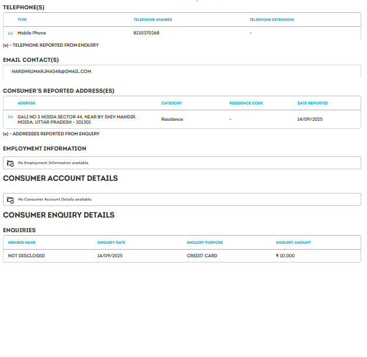Click the date reported 14/09/2025 in address table
The height and width of the screenshot is (357, 367).
click(310, 120)
